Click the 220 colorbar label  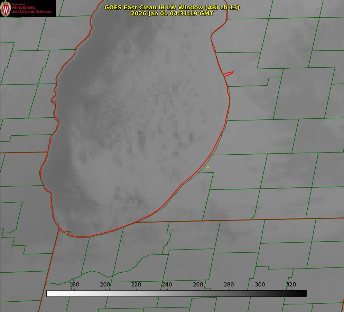[136, 284]
